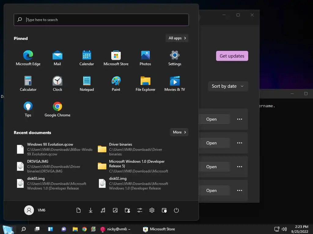This screenshot has height=234, width=313.
Task: Open personal folder icon in Start footer
Action: point(127,210)
